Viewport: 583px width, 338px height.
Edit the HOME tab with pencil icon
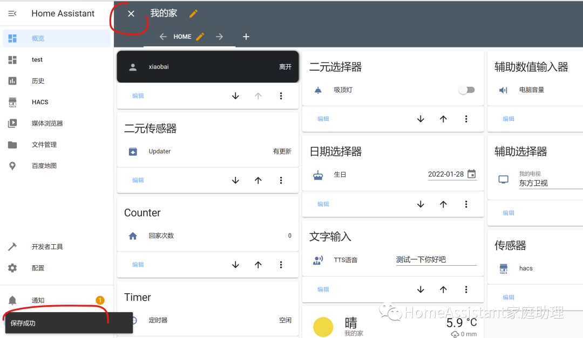click(x=200, y=37)
